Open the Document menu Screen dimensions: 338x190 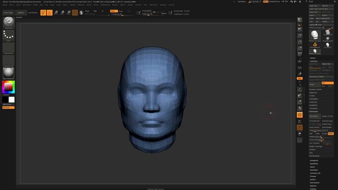point(27,5)
